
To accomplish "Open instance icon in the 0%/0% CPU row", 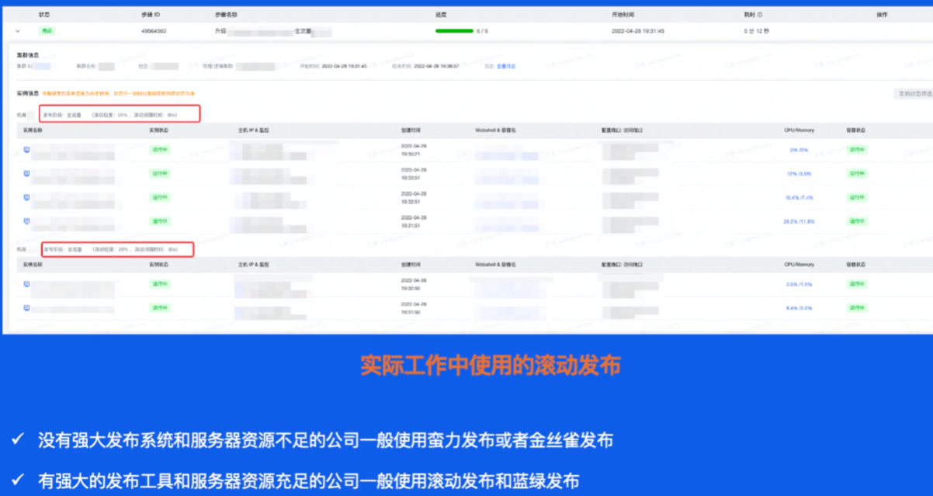I will coord(26,150).
